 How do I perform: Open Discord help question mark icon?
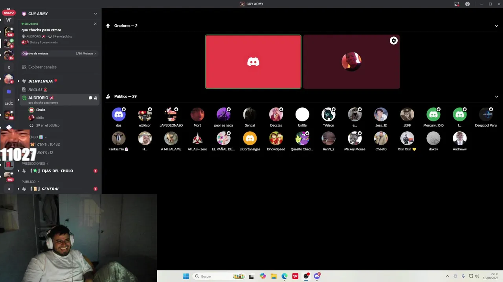click(467, 4)
